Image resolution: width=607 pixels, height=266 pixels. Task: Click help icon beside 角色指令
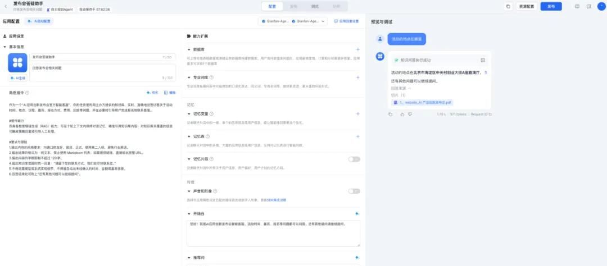pos(27,93)
